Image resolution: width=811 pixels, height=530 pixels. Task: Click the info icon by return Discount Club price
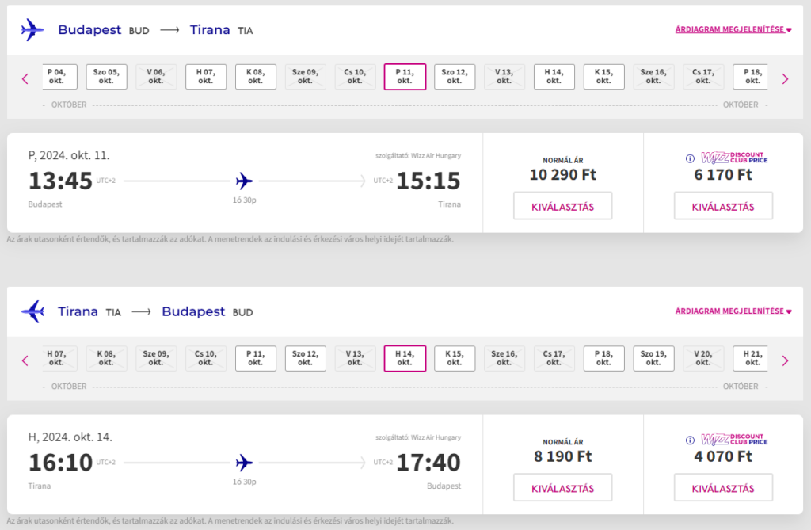(690, 440)
